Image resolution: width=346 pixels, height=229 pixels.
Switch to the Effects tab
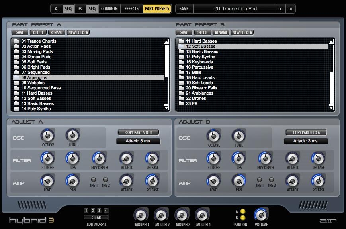[131, 9]
